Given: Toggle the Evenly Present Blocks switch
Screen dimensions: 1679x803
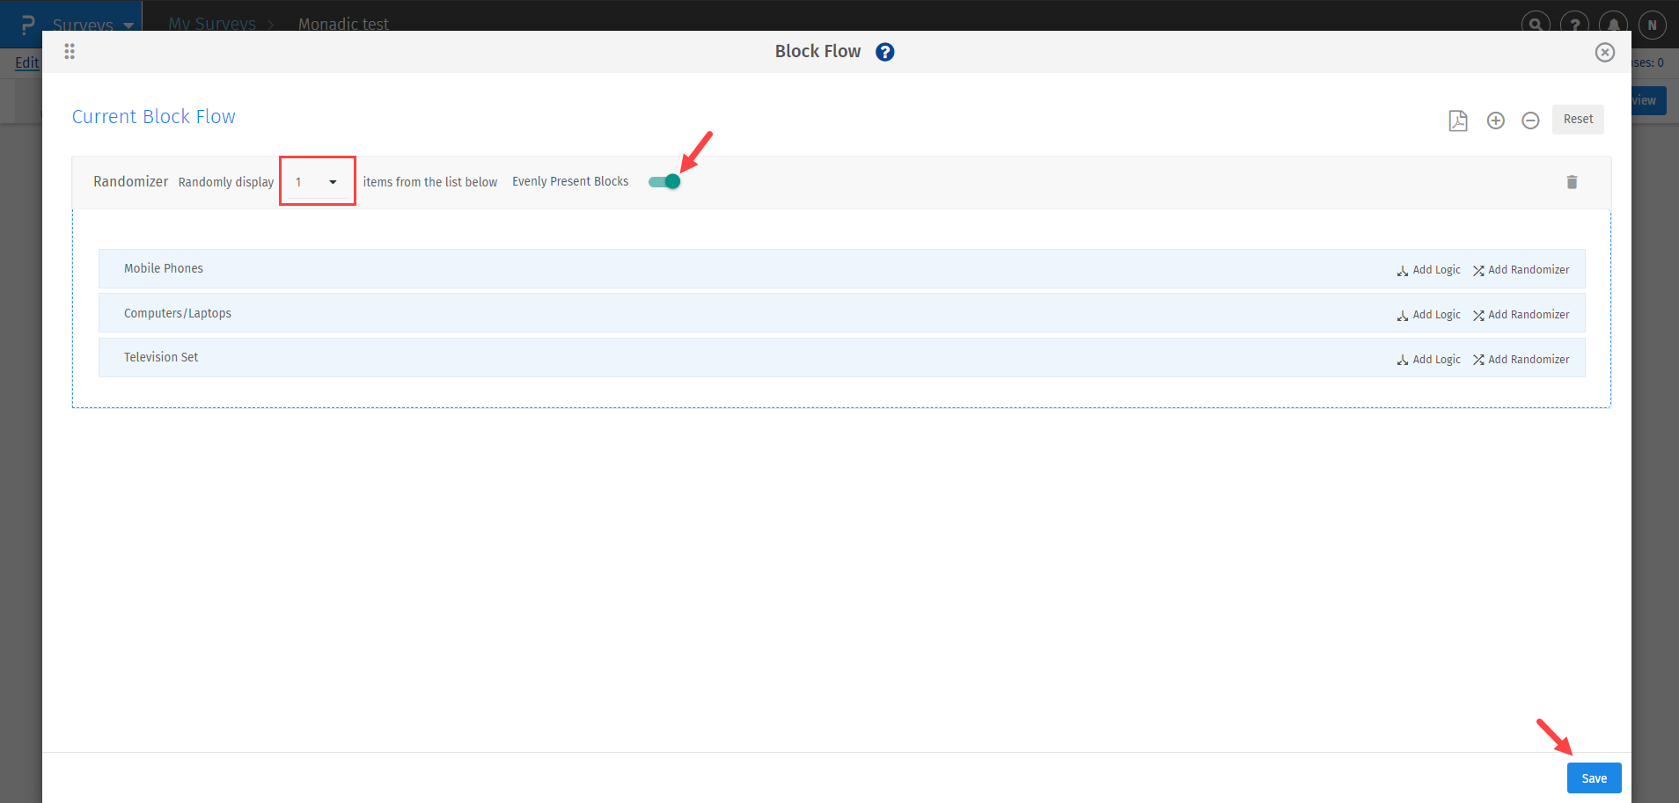Looking at the screenshot, I should coord(664,181).
